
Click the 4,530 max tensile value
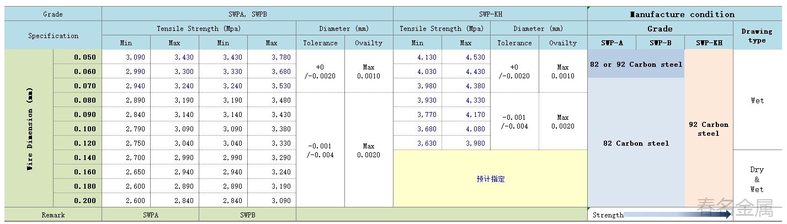coord(466,57)
